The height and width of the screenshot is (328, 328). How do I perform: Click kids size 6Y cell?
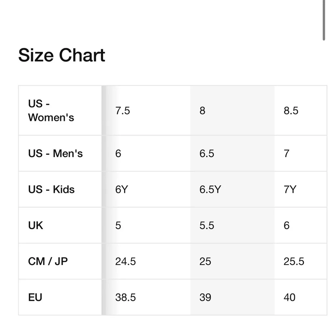(x=121, y=189)
